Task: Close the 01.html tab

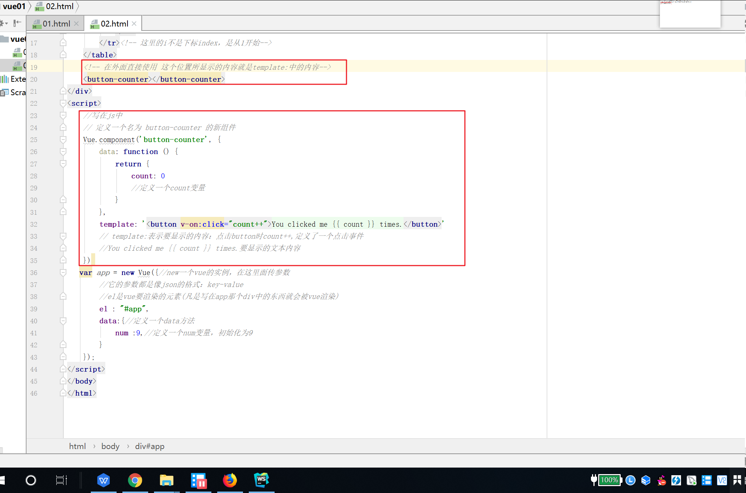Action: [76, 24]
